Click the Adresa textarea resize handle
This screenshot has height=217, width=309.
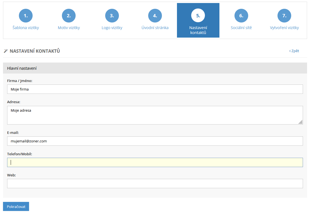pos(301,122)
